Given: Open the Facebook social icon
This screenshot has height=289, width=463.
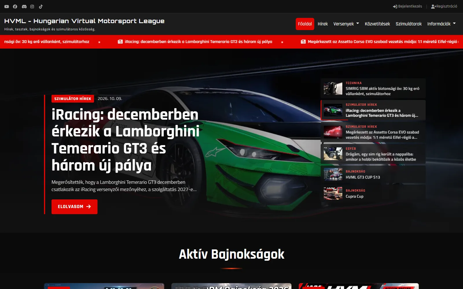Looking at the screenshot, I should tap(15, 6).
